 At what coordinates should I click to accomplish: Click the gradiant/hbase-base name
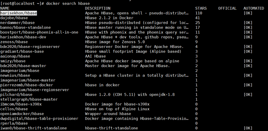pyautogui.click(x=22, y=51)
